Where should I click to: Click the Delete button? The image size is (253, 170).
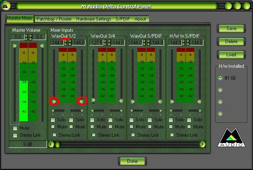(231, 42)
